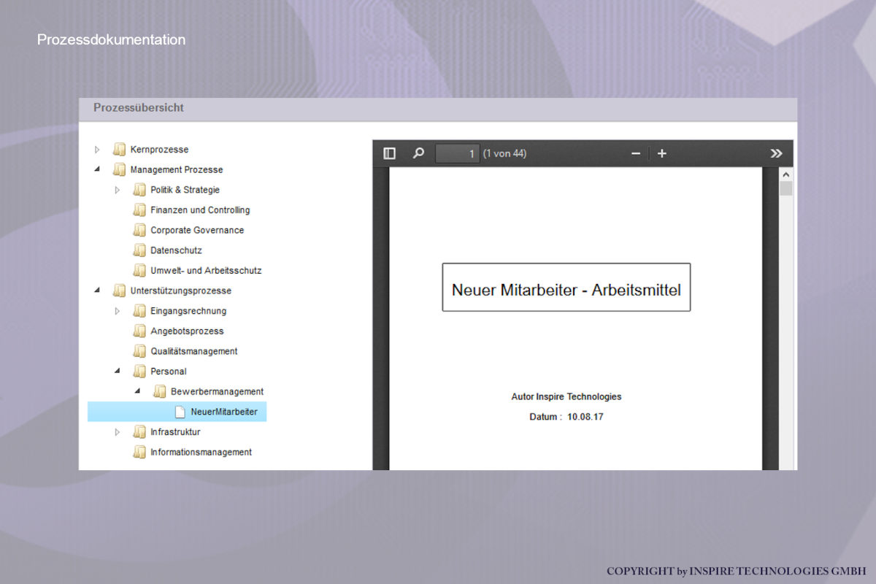Click the Umwelt- und Arbeitsschutz folder icon
Viewport: 876px width, 584px height.
point(139,270)
